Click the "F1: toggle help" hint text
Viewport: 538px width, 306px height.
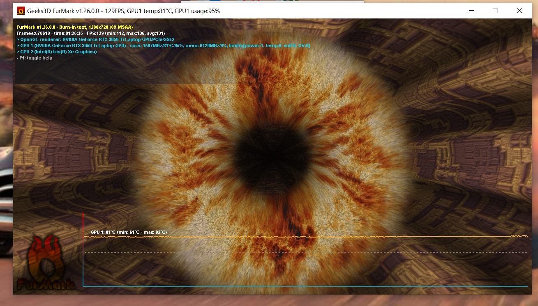(x=35, y=58)
